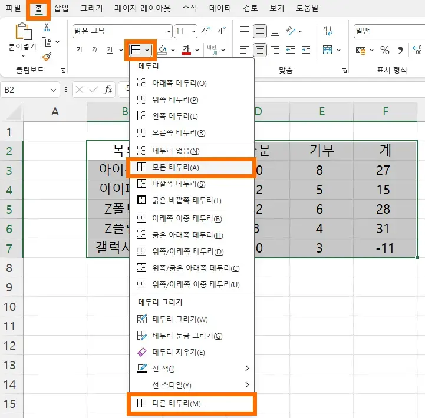Image resolution: width=425 pixels, height=418 pixels.
Task: Expand the Merge and Center dropdown arrow
Action: tap(338, 50)
